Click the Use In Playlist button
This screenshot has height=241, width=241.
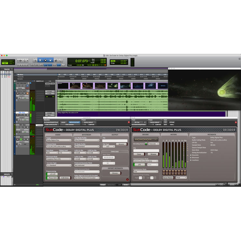click(x=74, y=122)
